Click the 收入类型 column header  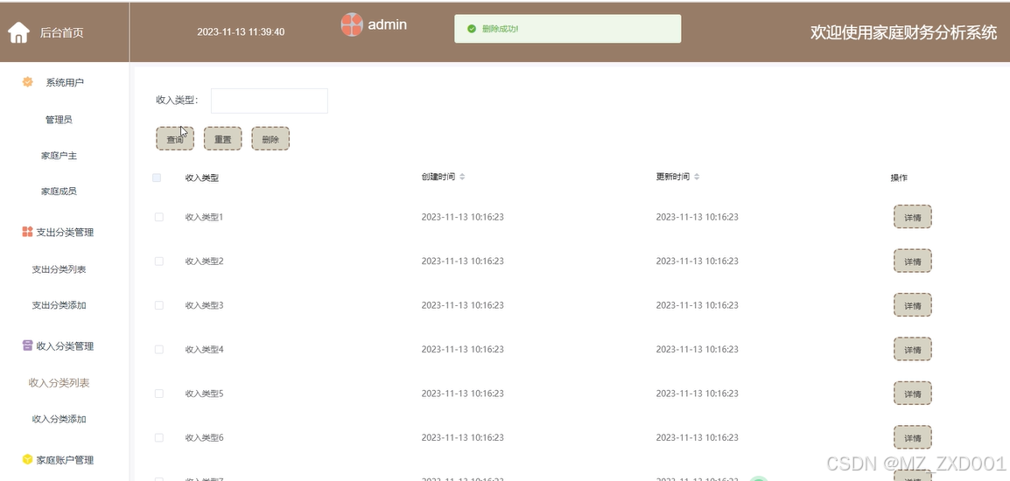click(201, 178)
